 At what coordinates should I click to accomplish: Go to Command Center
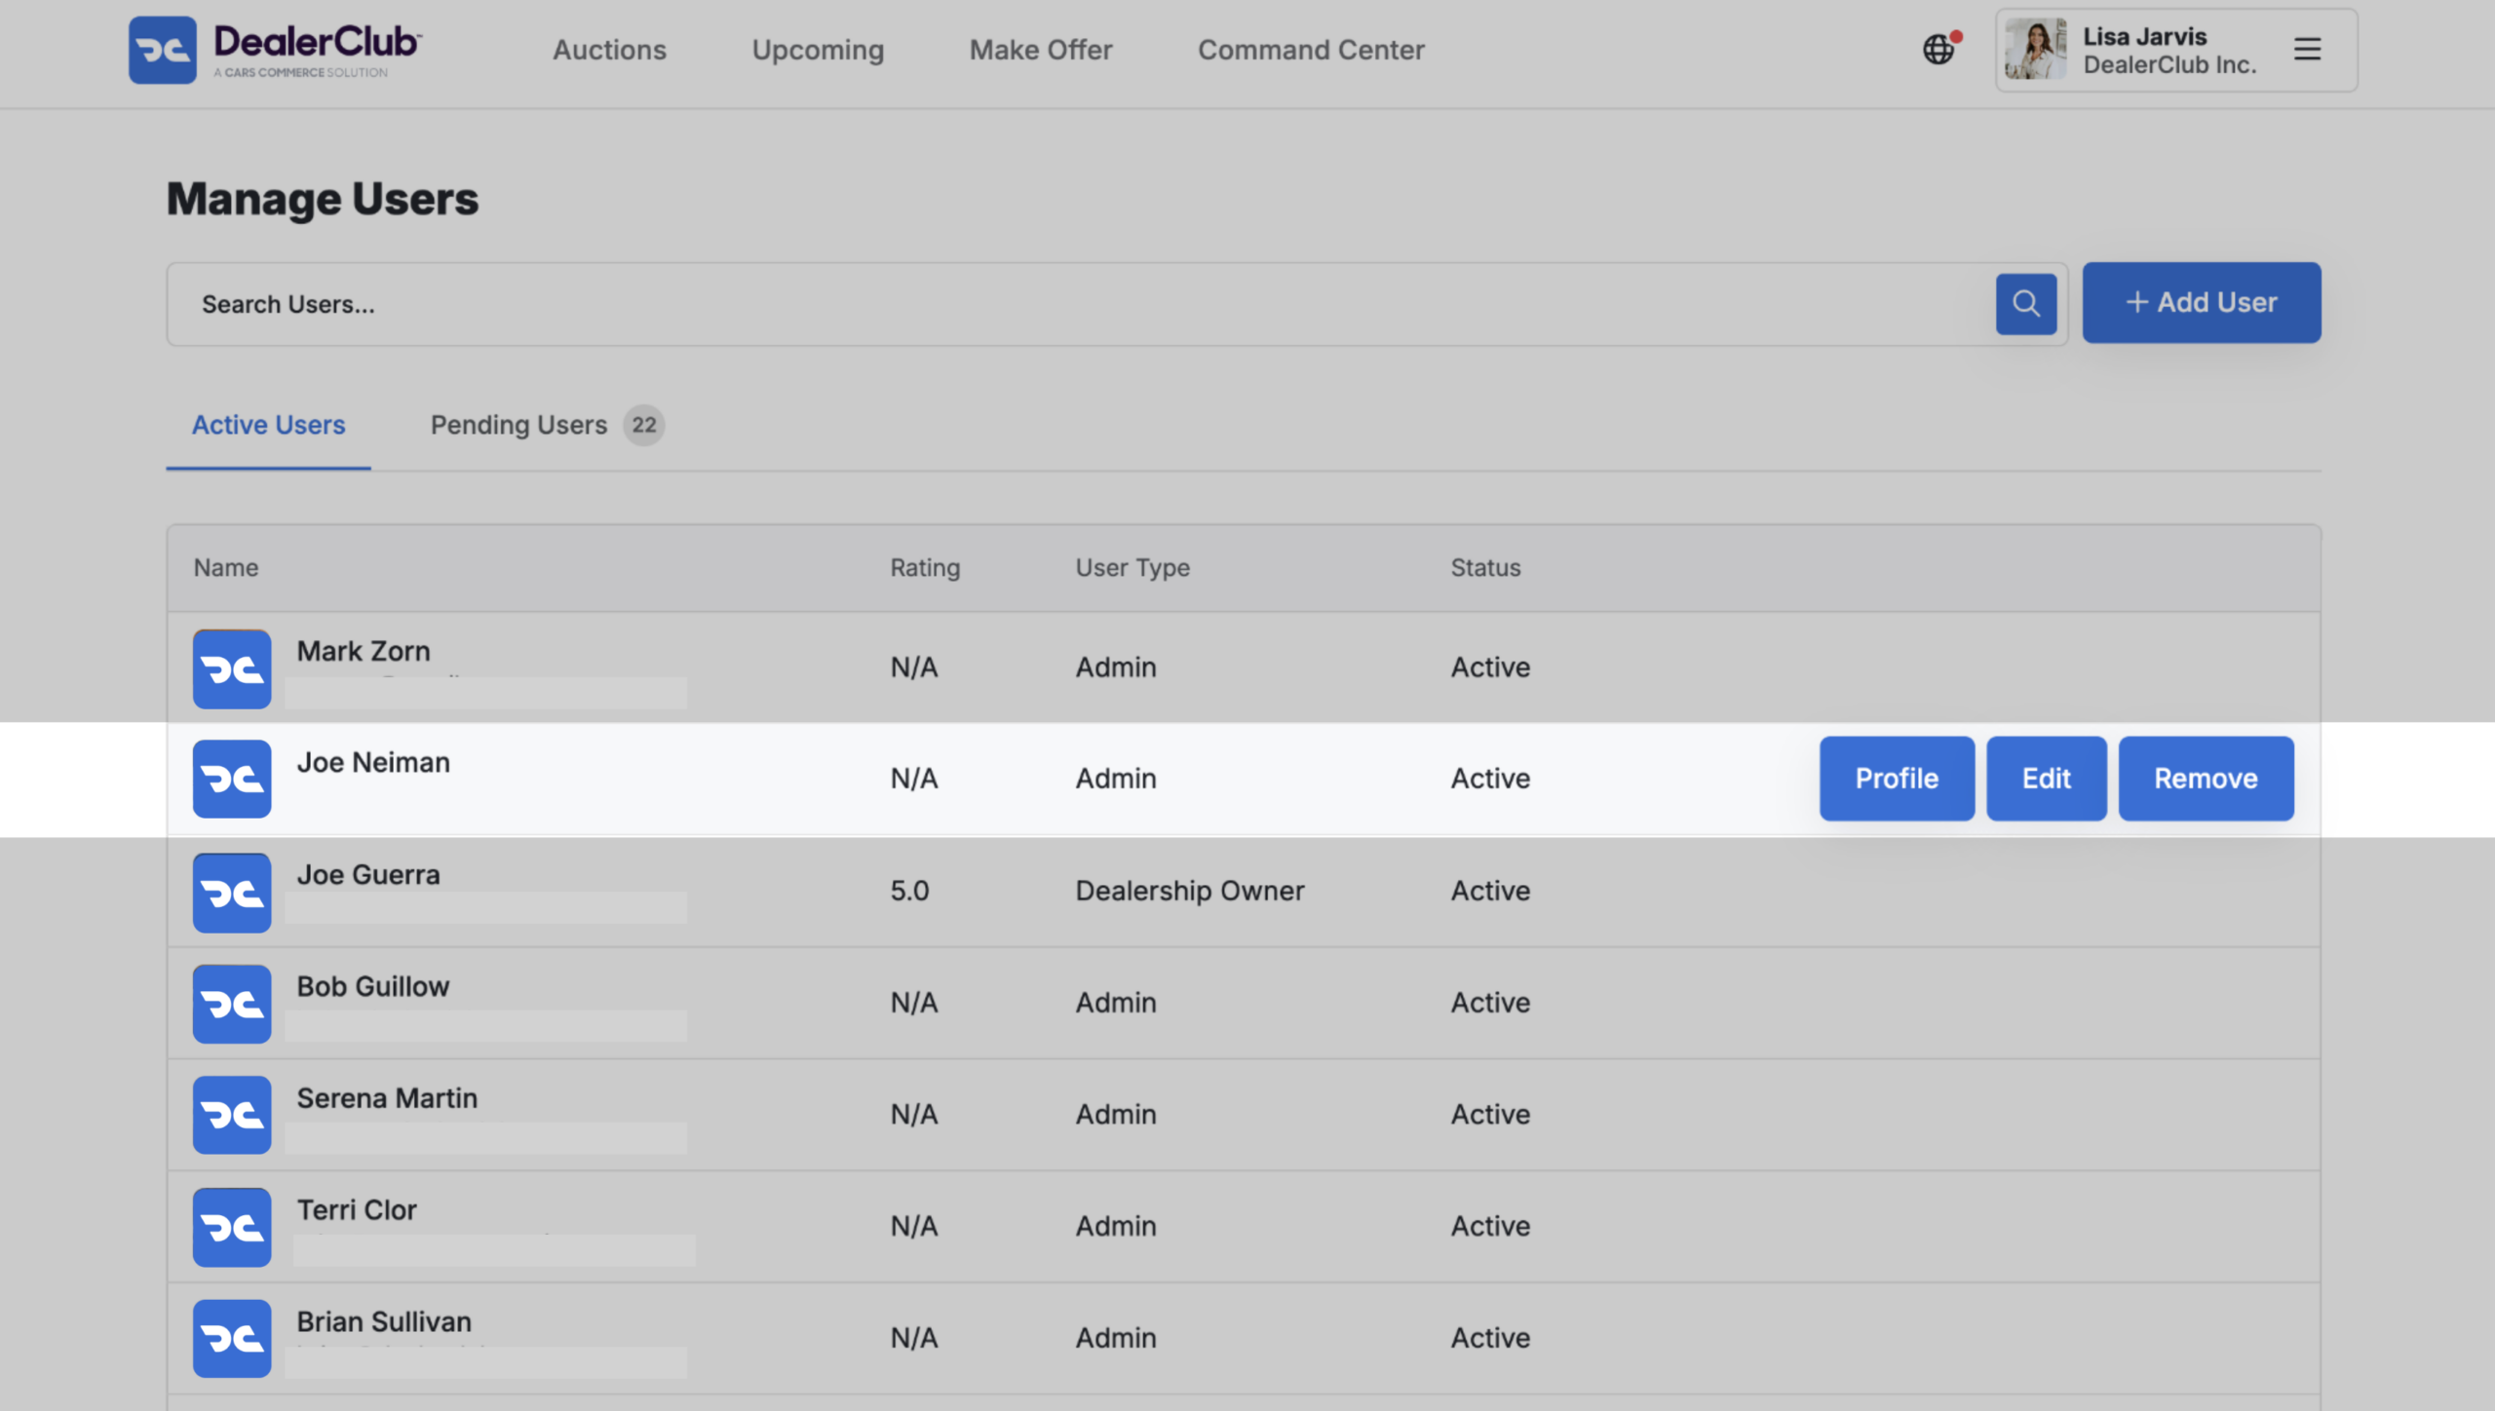tap(1311, 50)
